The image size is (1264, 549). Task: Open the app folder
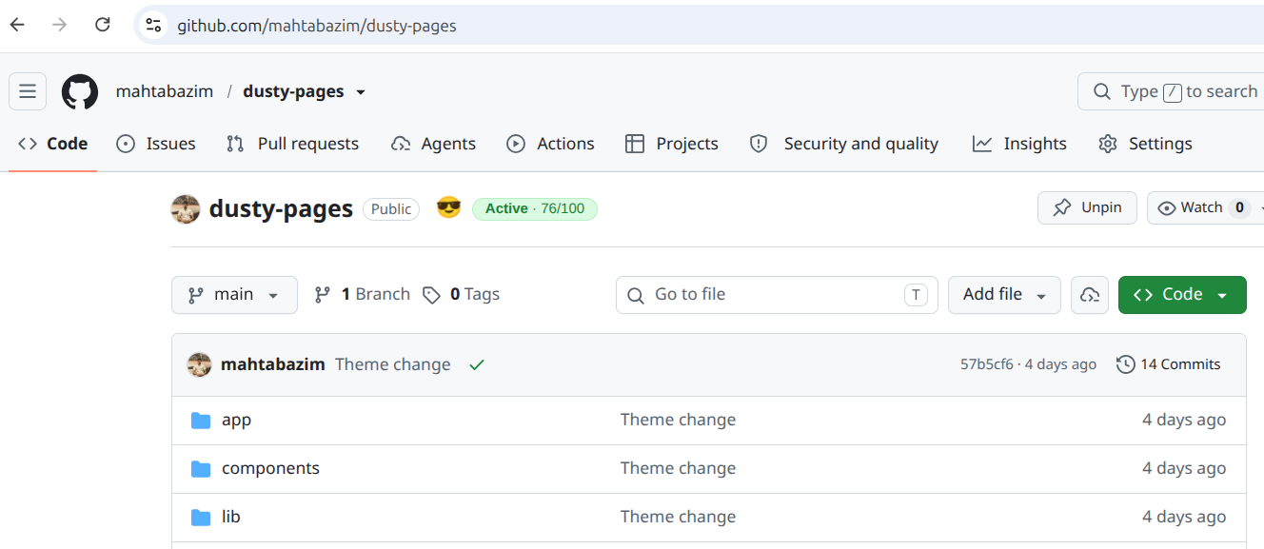[x=236, y=420]
